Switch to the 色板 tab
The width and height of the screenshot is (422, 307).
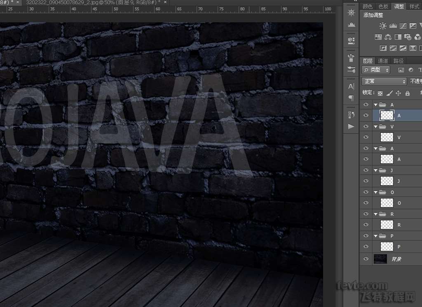383,6
